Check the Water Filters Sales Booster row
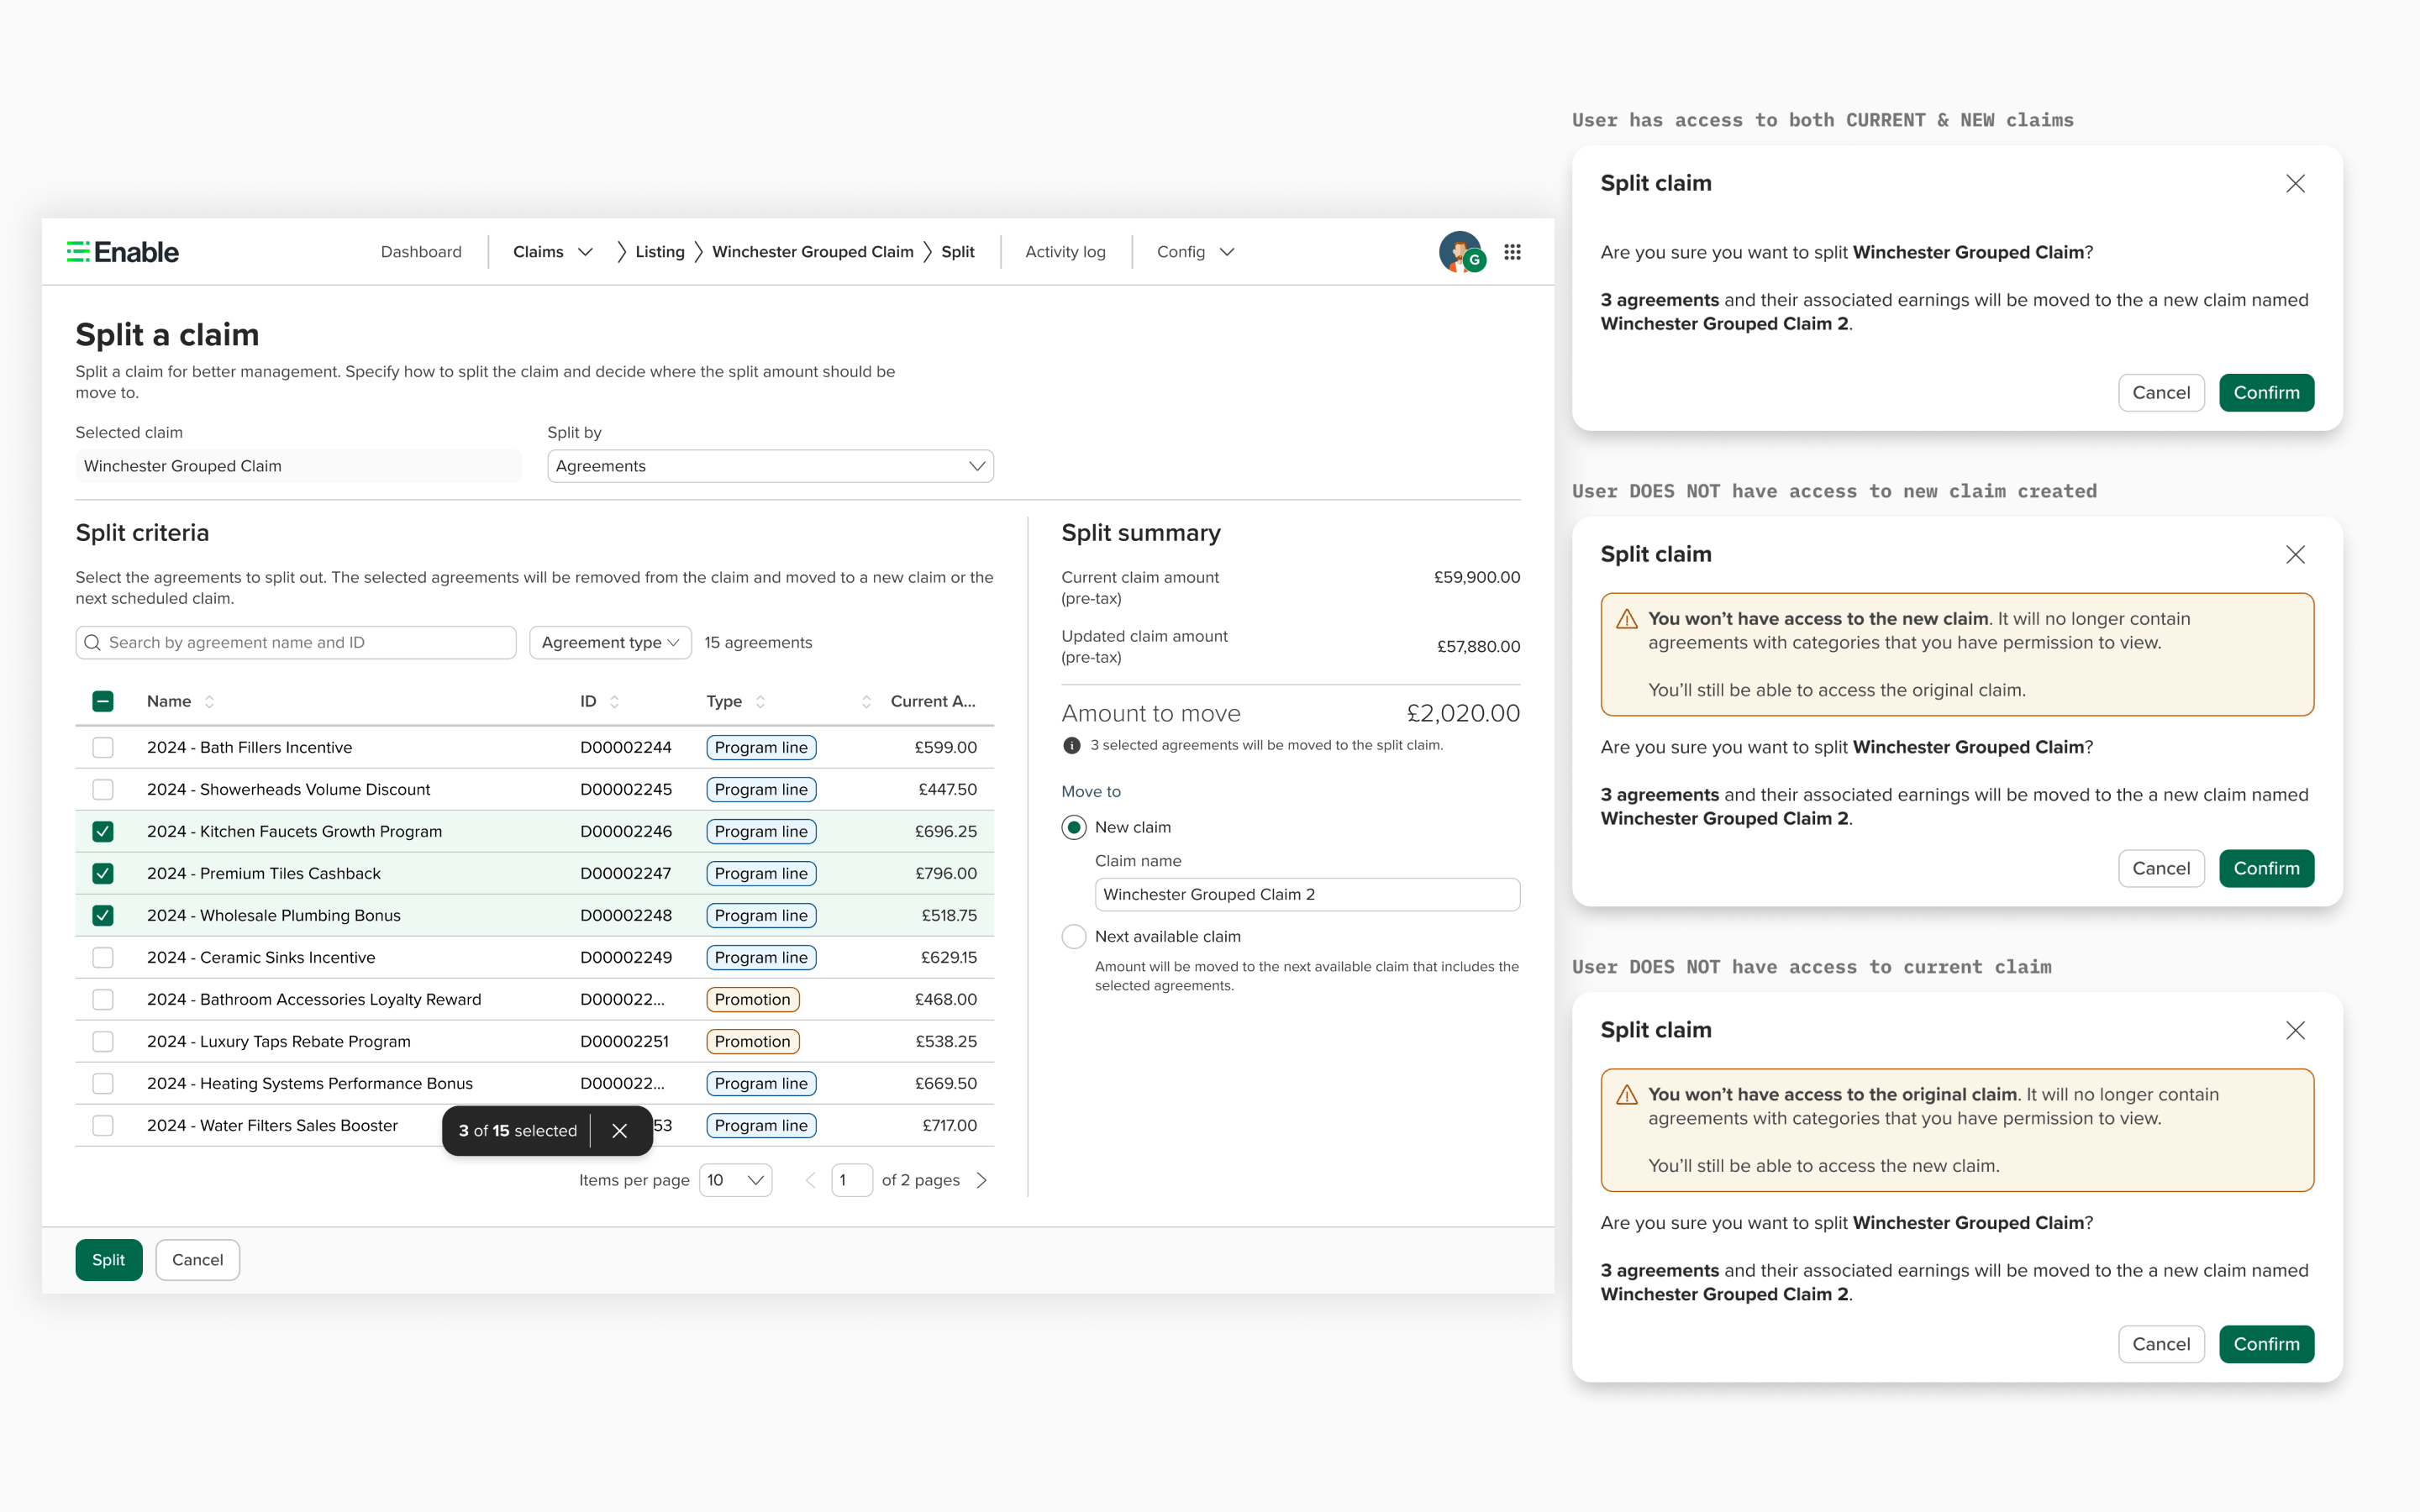Image resolution: width=2420 pixels, height=1512 pixels. pos(103,1125)
